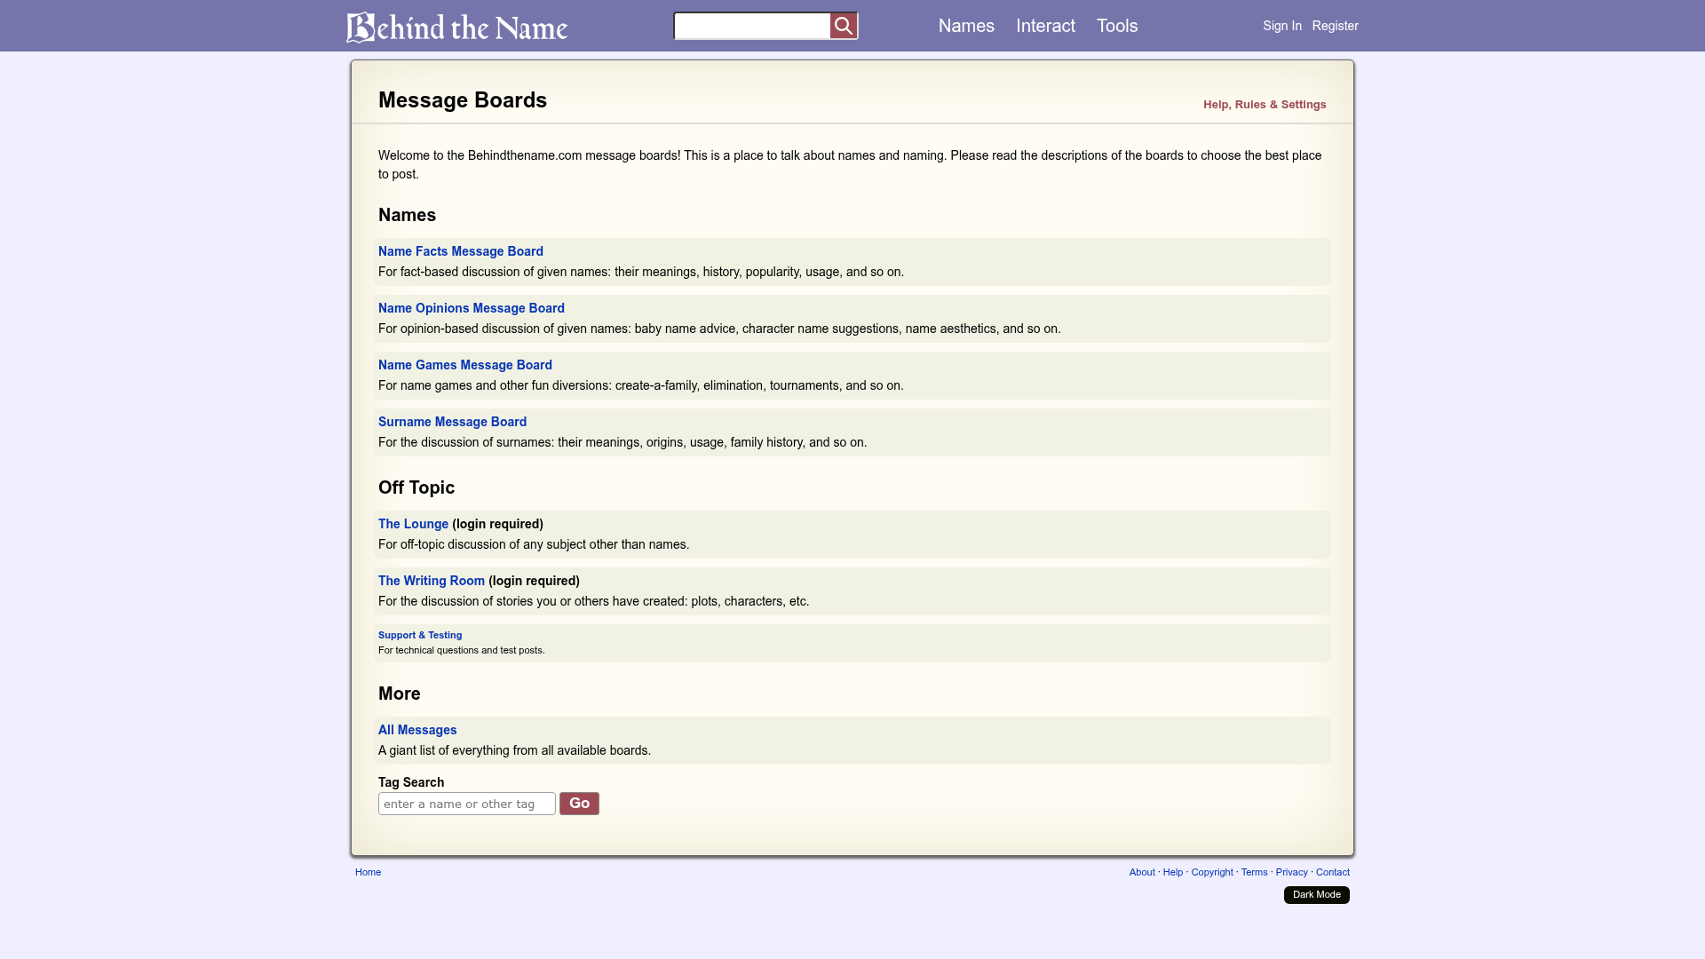Open the Names menu

point(966,26)
